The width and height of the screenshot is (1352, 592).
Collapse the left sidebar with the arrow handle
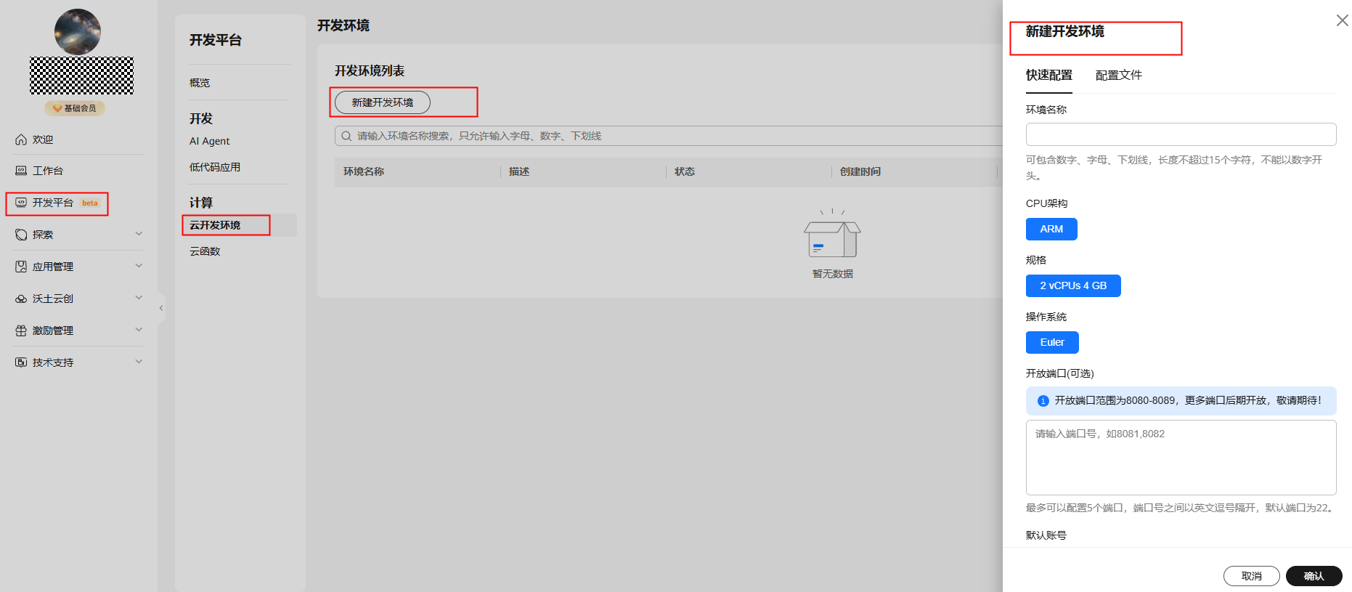(161, 308)
